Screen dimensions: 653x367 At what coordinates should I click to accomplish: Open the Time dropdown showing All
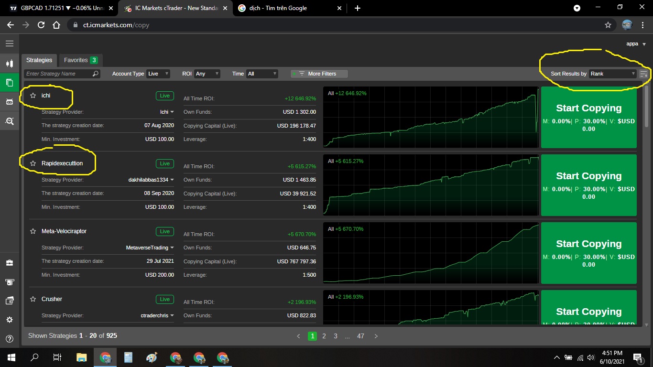(261, 74)
